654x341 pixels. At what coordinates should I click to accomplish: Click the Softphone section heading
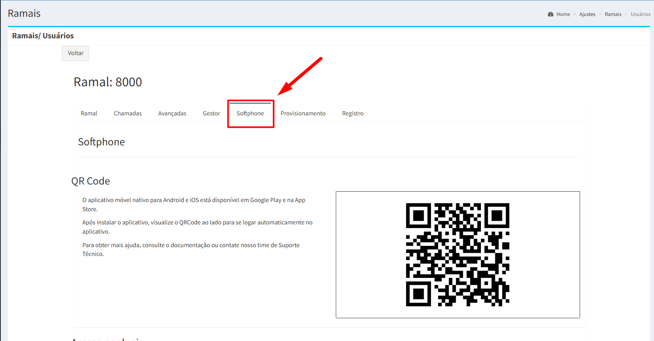pyautogui.click(x=101, y=142)
